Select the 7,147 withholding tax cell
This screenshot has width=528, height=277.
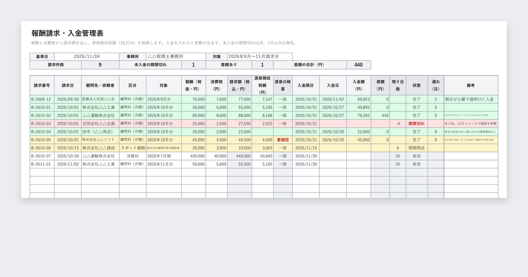coord(263,99)
